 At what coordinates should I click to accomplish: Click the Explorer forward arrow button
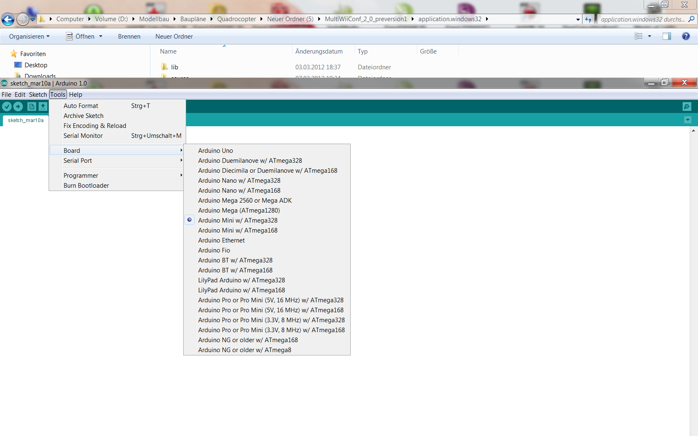(23, 19)
